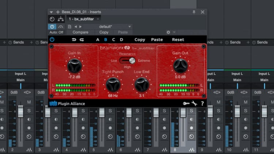Flip the Resonance Low/Extreme switch
This screenshot has width=274, height=154.
(128, 61)
